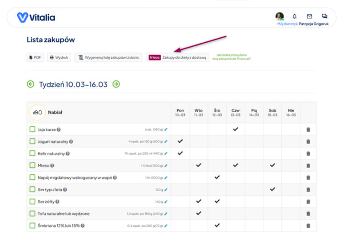Click the Wydruk print button
This screenshot has width=341, height=241.
pos(59,57)
